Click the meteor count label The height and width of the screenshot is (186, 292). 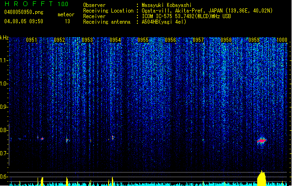pyautogui.click(x=66, y=14)
